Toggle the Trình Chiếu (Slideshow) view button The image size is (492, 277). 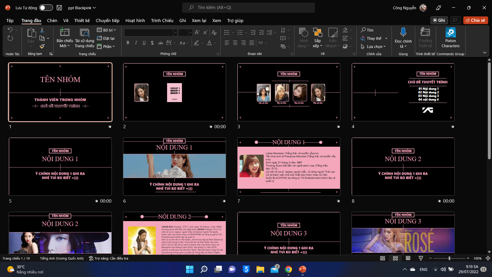[x=420, y=258]
